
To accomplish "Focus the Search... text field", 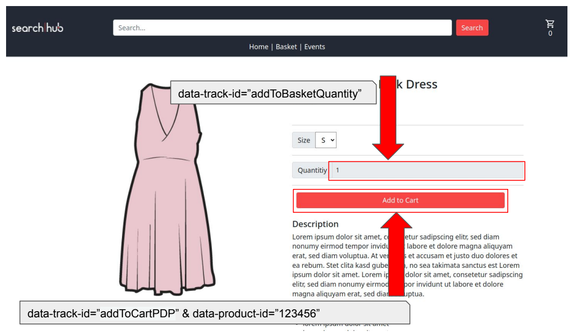I will click(x=282, y=28).
